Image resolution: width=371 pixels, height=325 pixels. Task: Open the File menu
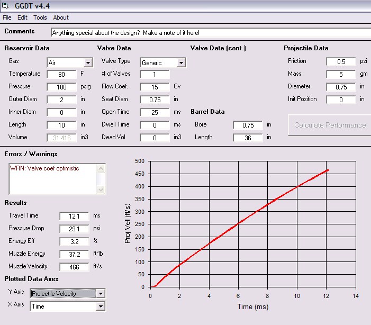pos(7,17)
